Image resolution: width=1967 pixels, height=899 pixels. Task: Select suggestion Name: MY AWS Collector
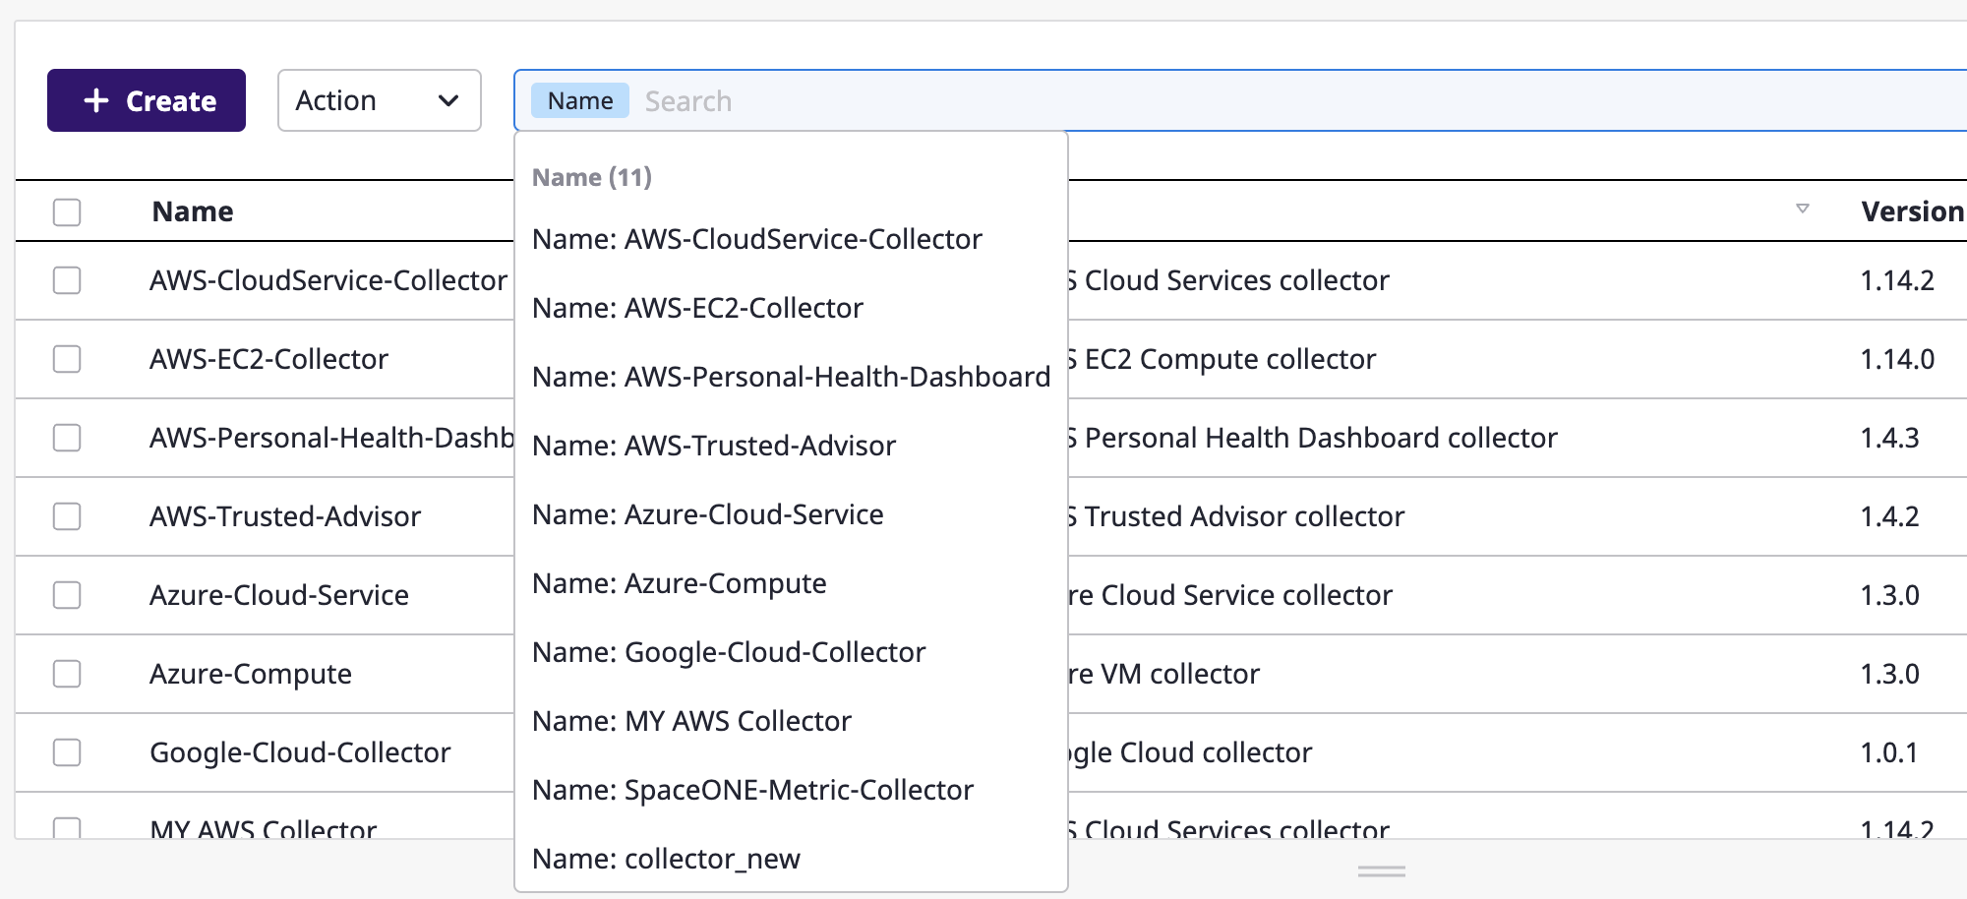[791, 721]
